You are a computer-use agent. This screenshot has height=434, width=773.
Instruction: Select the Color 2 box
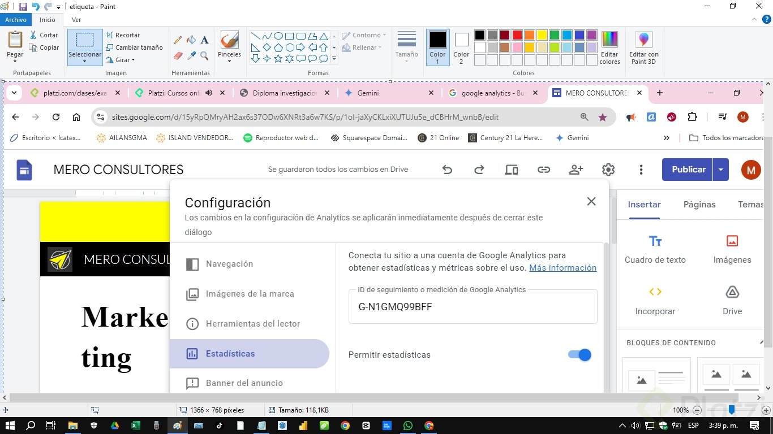point(461,47)
